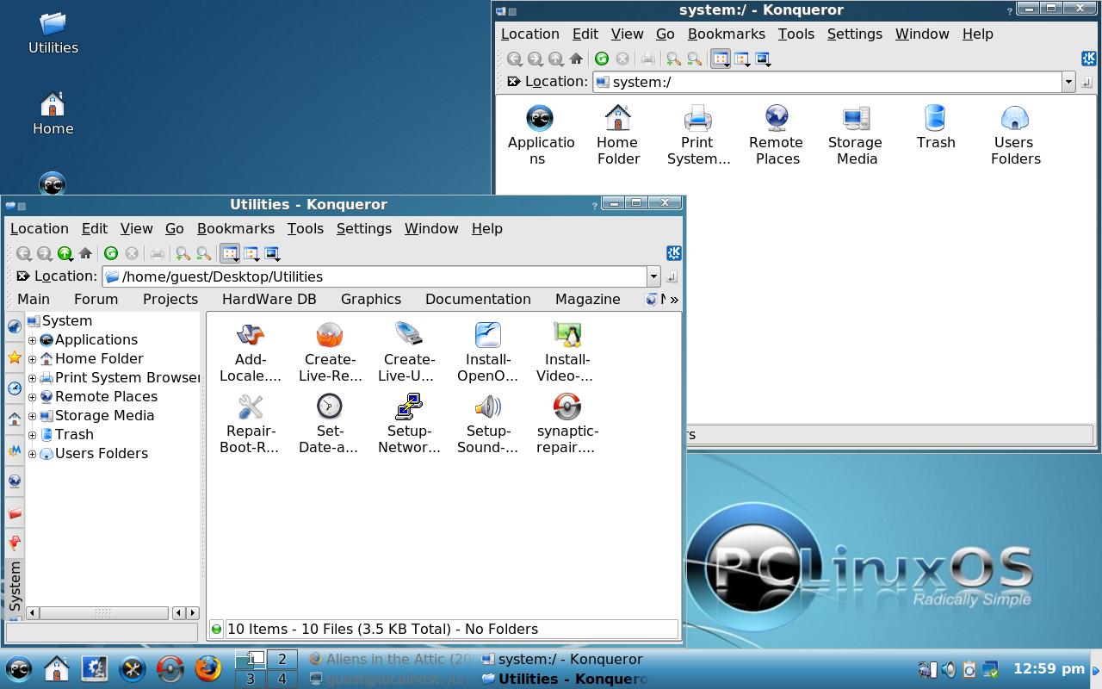Screen dimensions: 1102x689
Task: Open the Forum bookmark link
Action: point(96,299)
